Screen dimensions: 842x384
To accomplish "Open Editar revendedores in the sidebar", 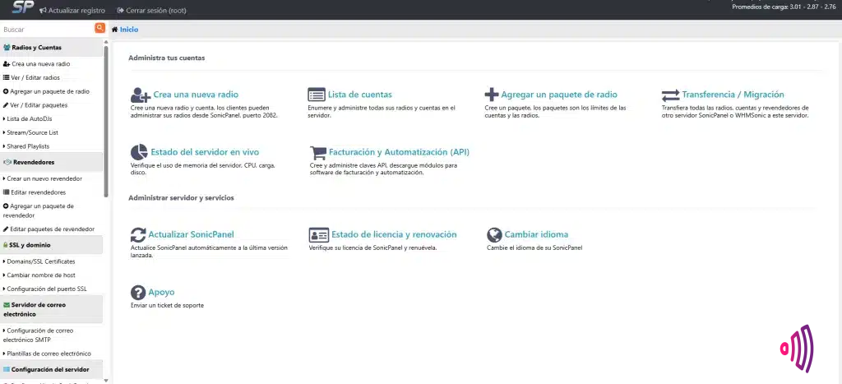I will pyautogui.click(x=38, y=192).
